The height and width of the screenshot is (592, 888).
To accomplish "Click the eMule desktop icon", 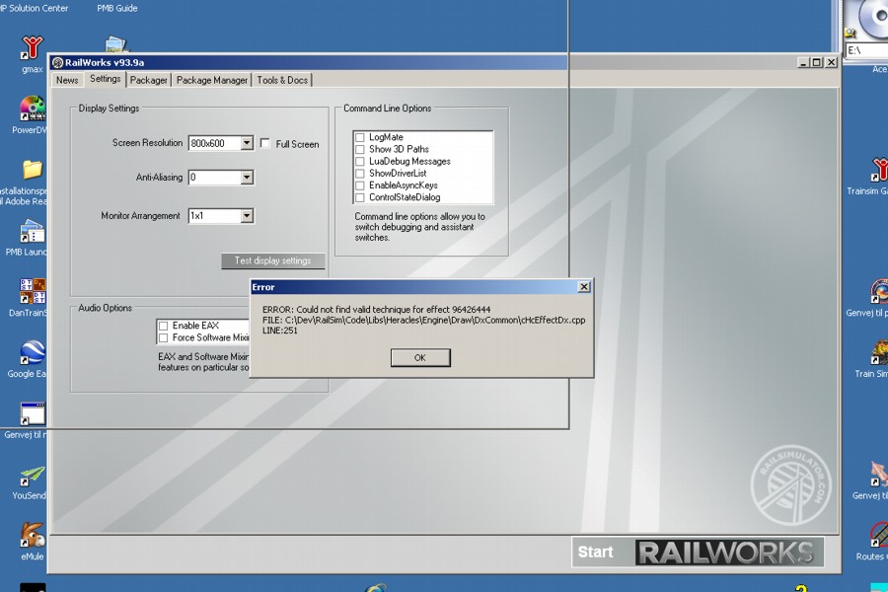I will (x=33, y=536).
